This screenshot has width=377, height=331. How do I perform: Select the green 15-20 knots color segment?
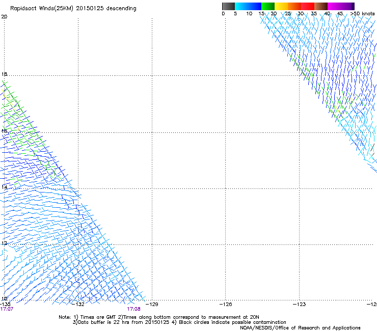coord(268,6)
